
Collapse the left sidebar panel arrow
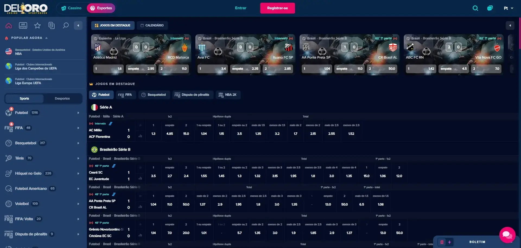(x=78, y=26)
